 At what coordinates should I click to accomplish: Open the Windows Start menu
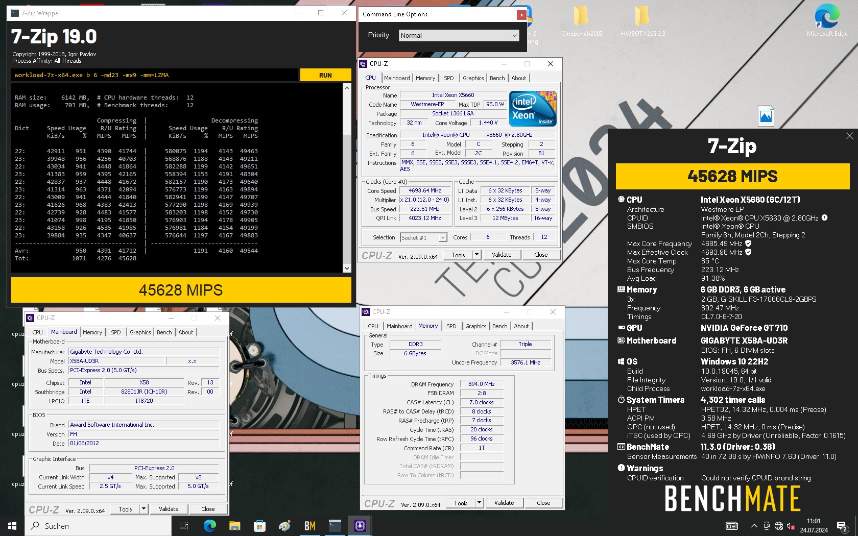tap(12, 526)
